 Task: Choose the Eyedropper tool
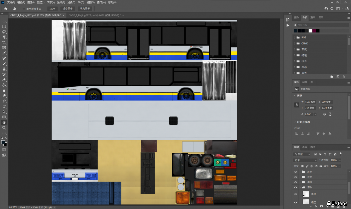[4, 53]
